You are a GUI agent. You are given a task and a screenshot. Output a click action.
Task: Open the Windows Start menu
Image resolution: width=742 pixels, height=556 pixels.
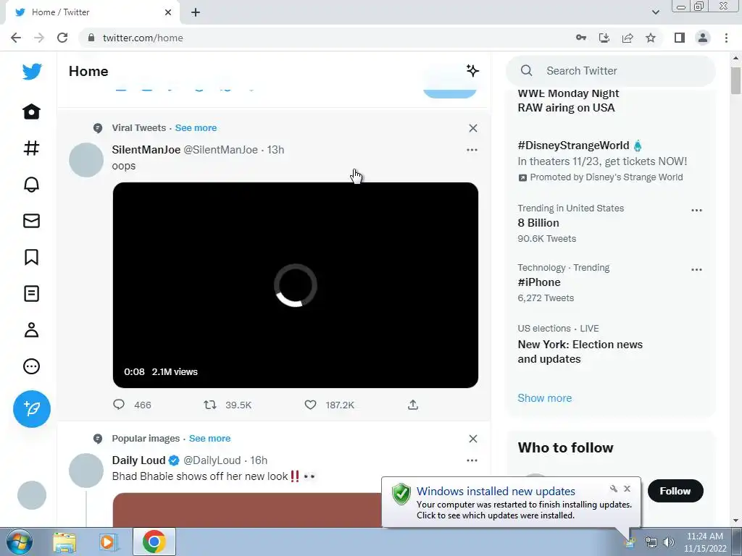tap(19, 542)
